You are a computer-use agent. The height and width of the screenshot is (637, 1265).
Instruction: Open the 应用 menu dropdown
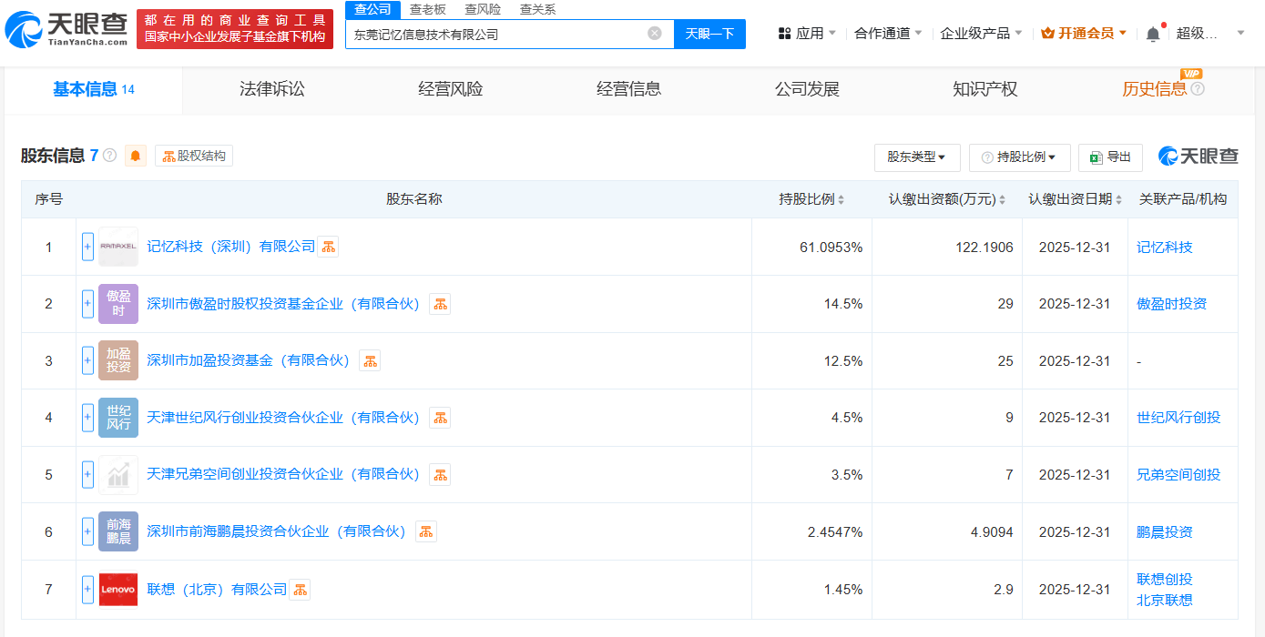click(x=807, y=34)
